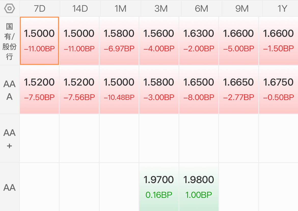Open 1M 1.5800 state-owned bank cell
The height and width of the screenshot is (211, 298).
119,41
